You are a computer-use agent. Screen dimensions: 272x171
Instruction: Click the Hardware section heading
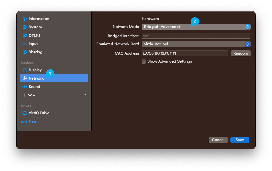(150, 19)
